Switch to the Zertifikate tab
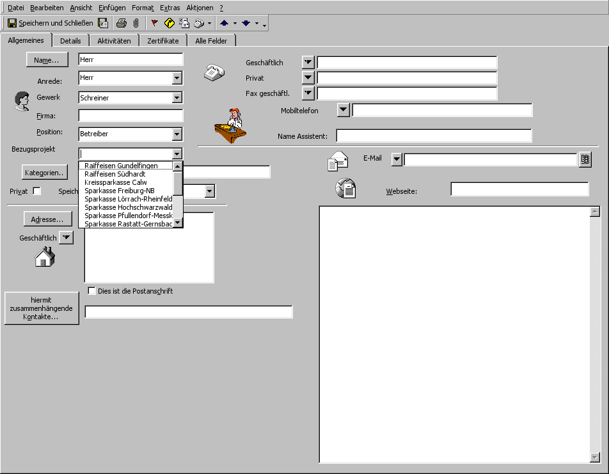609x474 pixels. pyautogui.click(x=162, y=41)
